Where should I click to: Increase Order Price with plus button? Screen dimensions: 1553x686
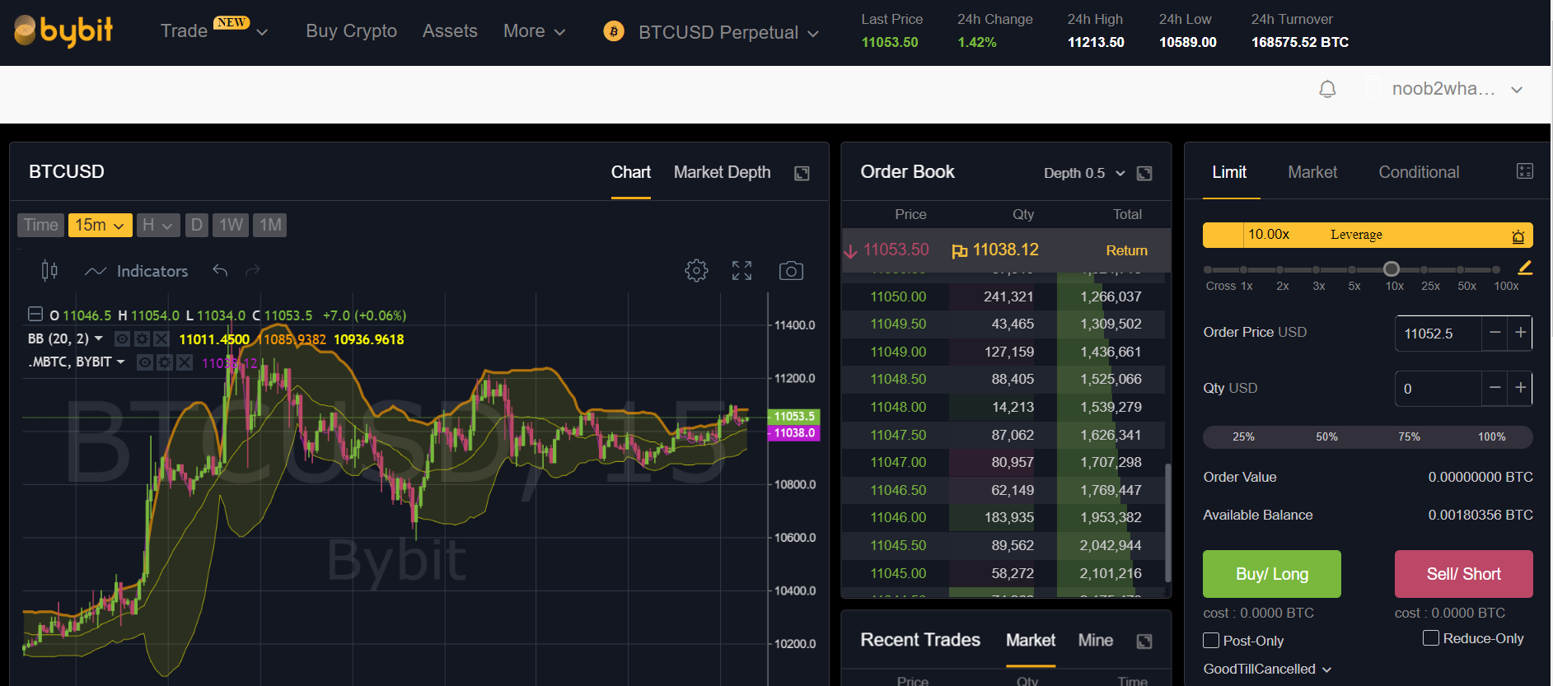(x=1520, y=333)
